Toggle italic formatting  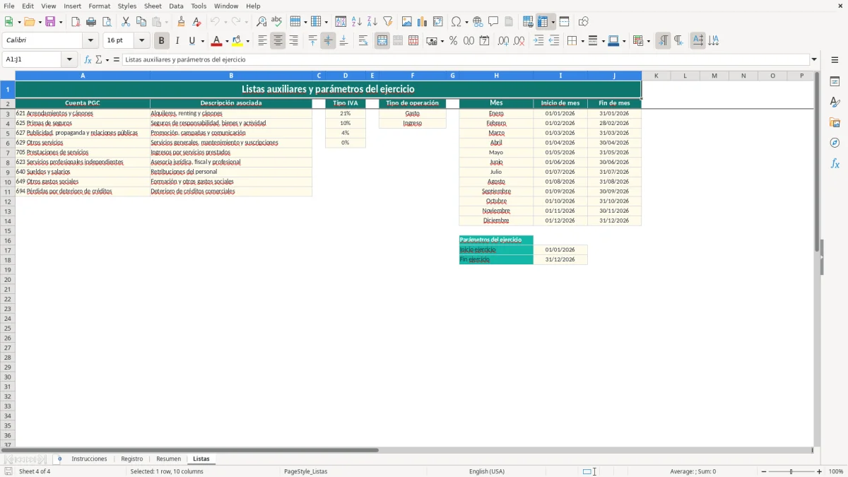pyautogui.click(x=177, y=41)
